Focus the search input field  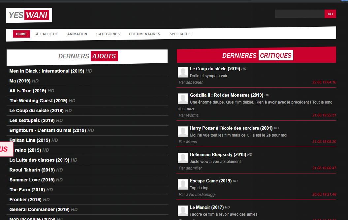click(300, 14)
